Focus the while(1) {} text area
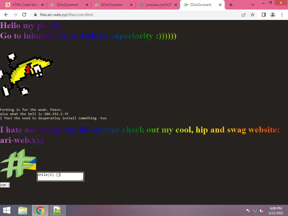The image size is (288, 216). tap(60, 177)
